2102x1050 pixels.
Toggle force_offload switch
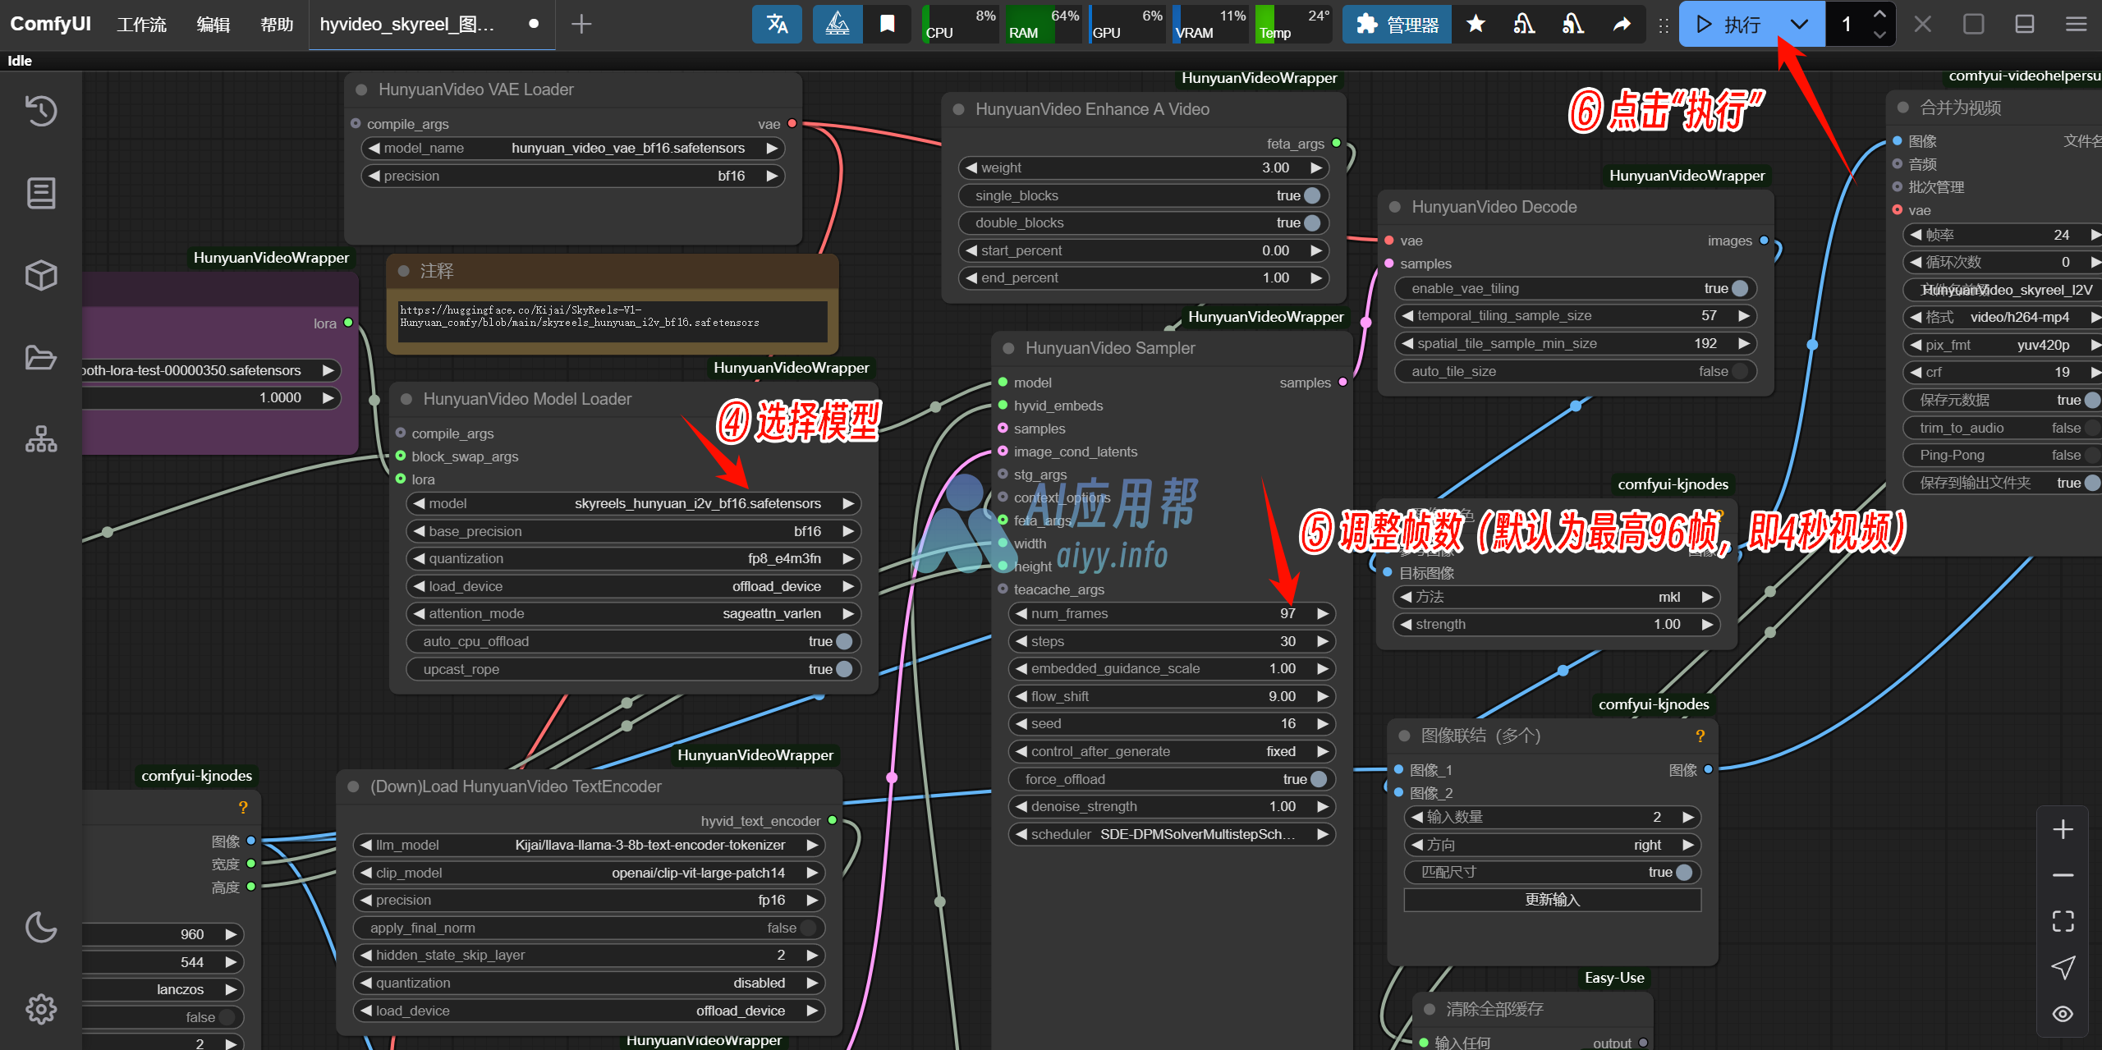(x=1319, y=779)
